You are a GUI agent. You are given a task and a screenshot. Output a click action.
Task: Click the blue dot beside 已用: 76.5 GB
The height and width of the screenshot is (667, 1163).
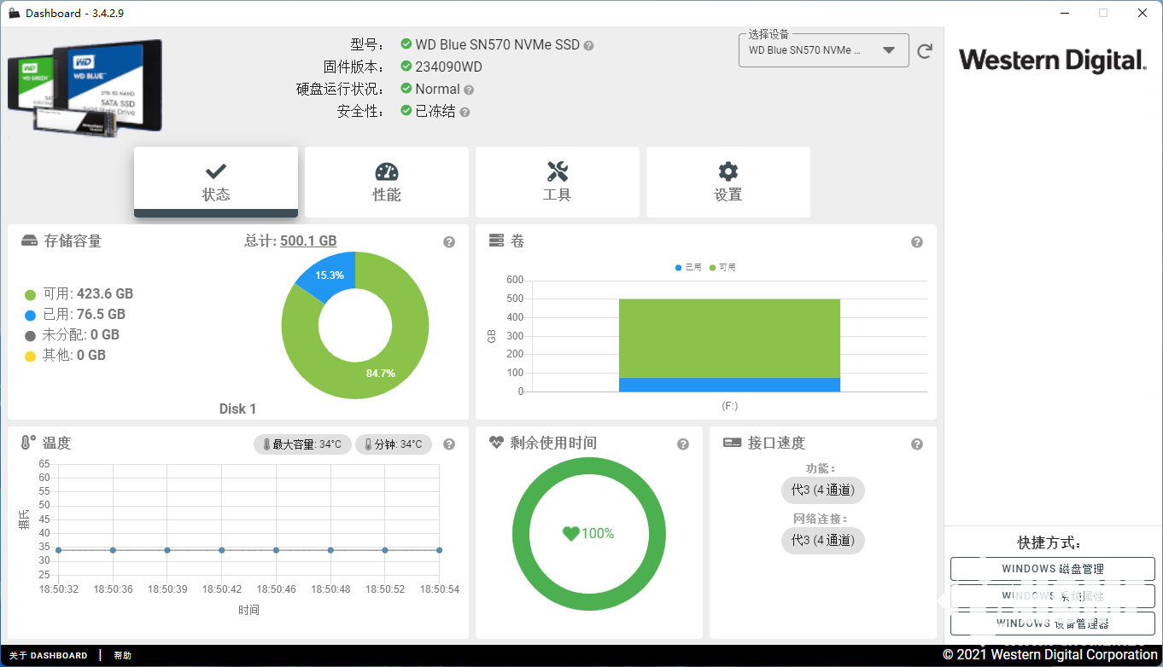tap(30, 316)
